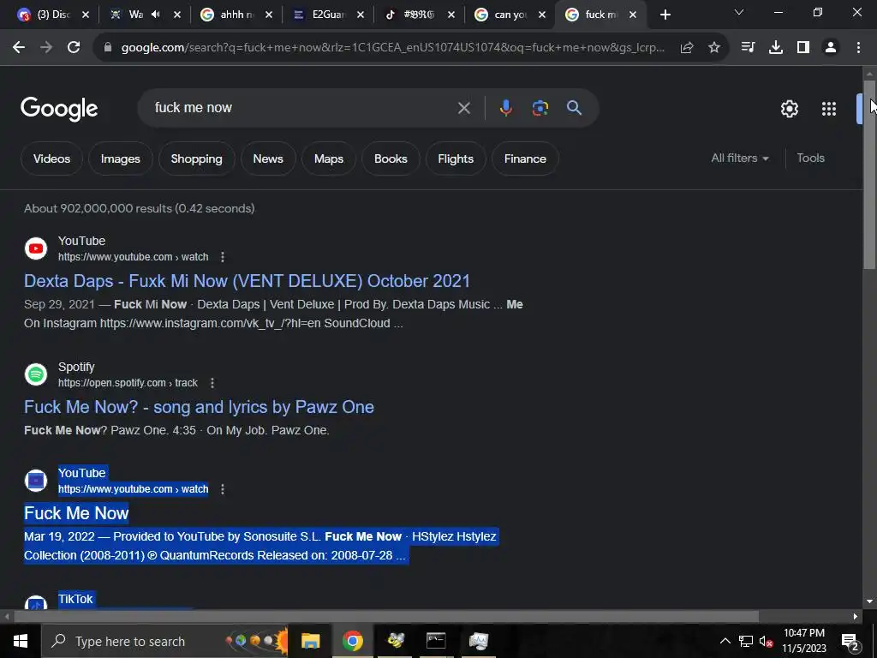Screen dimensions: 877x658
Task: Open Dexta Daps Fuxk Mi Now link
Action: click(247, 281)
